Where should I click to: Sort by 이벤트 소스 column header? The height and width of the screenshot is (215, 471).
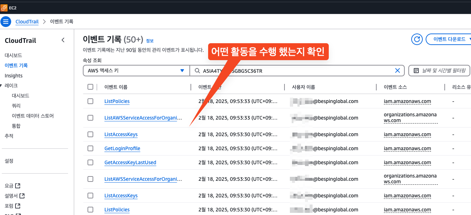tap(395, 87)
